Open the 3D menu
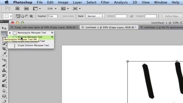 click(x=135, y=2)
